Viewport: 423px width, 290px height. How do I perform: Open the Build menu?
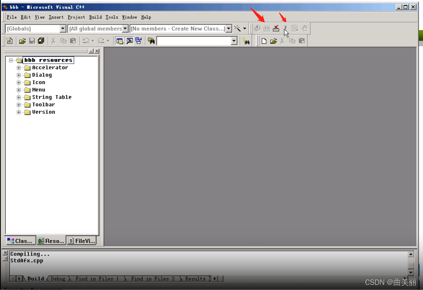point(95,17)
